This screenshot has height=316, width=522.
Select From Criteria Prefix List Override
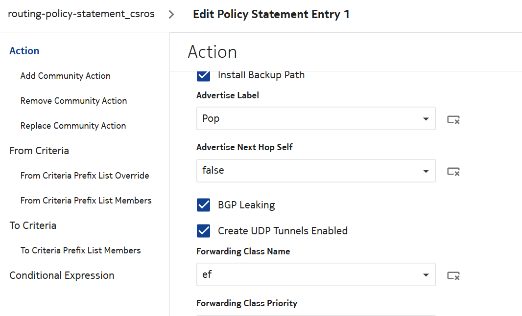pyautogui.click(x=85, y=176)
